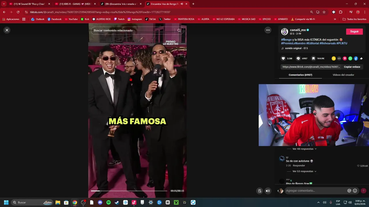Seek on the video progress bar

[129, 191]
